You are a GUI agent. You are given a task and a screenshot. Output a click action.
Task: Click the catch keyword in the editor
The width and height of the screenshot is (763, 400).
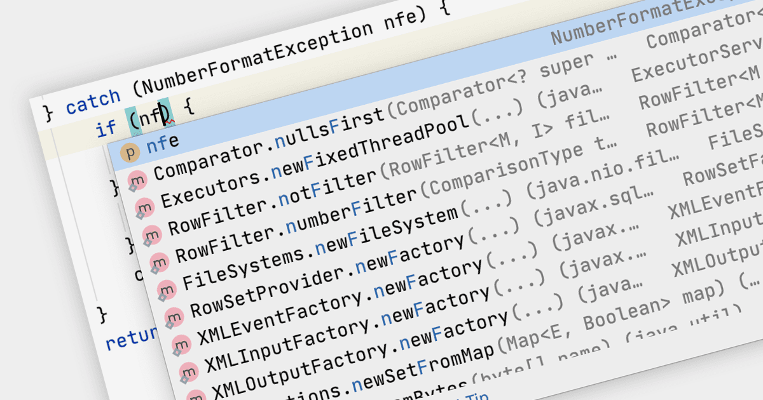click(93, 102)
